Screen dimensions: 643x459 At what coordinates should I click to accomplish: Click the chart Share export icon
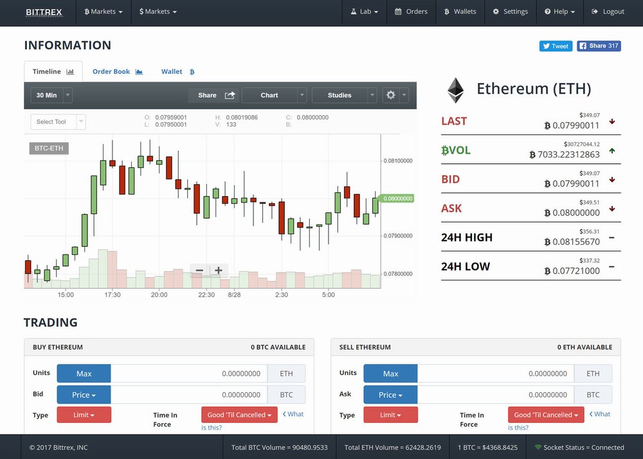coord(230,95)
